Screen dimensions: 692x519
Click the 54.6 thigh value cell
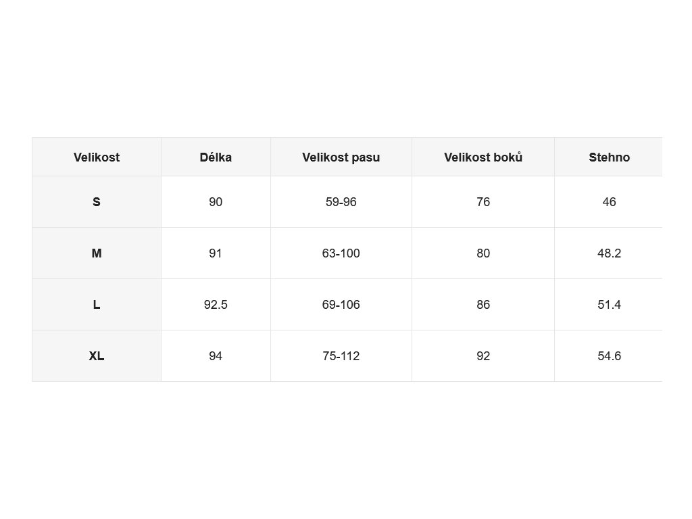pos(609,355)
